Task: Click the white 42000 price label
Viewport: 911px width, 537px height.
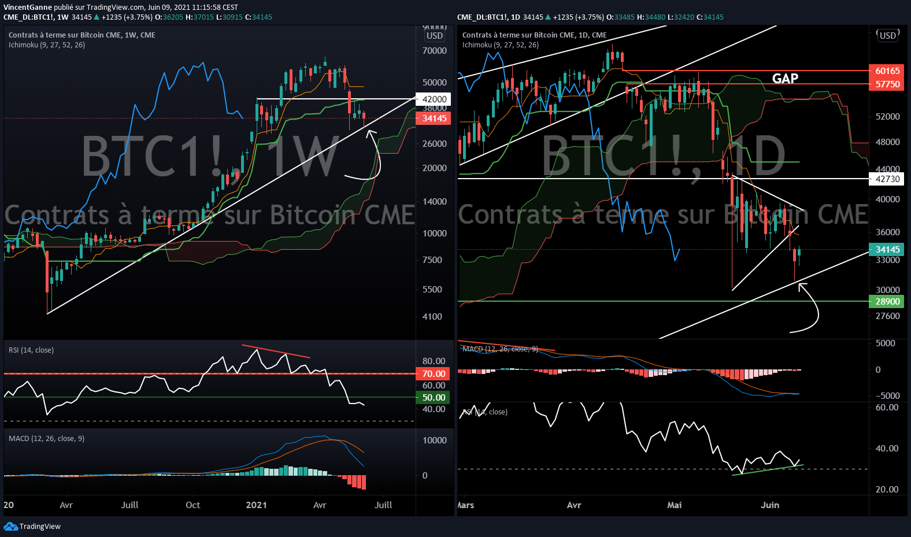Action: point(434,99)
